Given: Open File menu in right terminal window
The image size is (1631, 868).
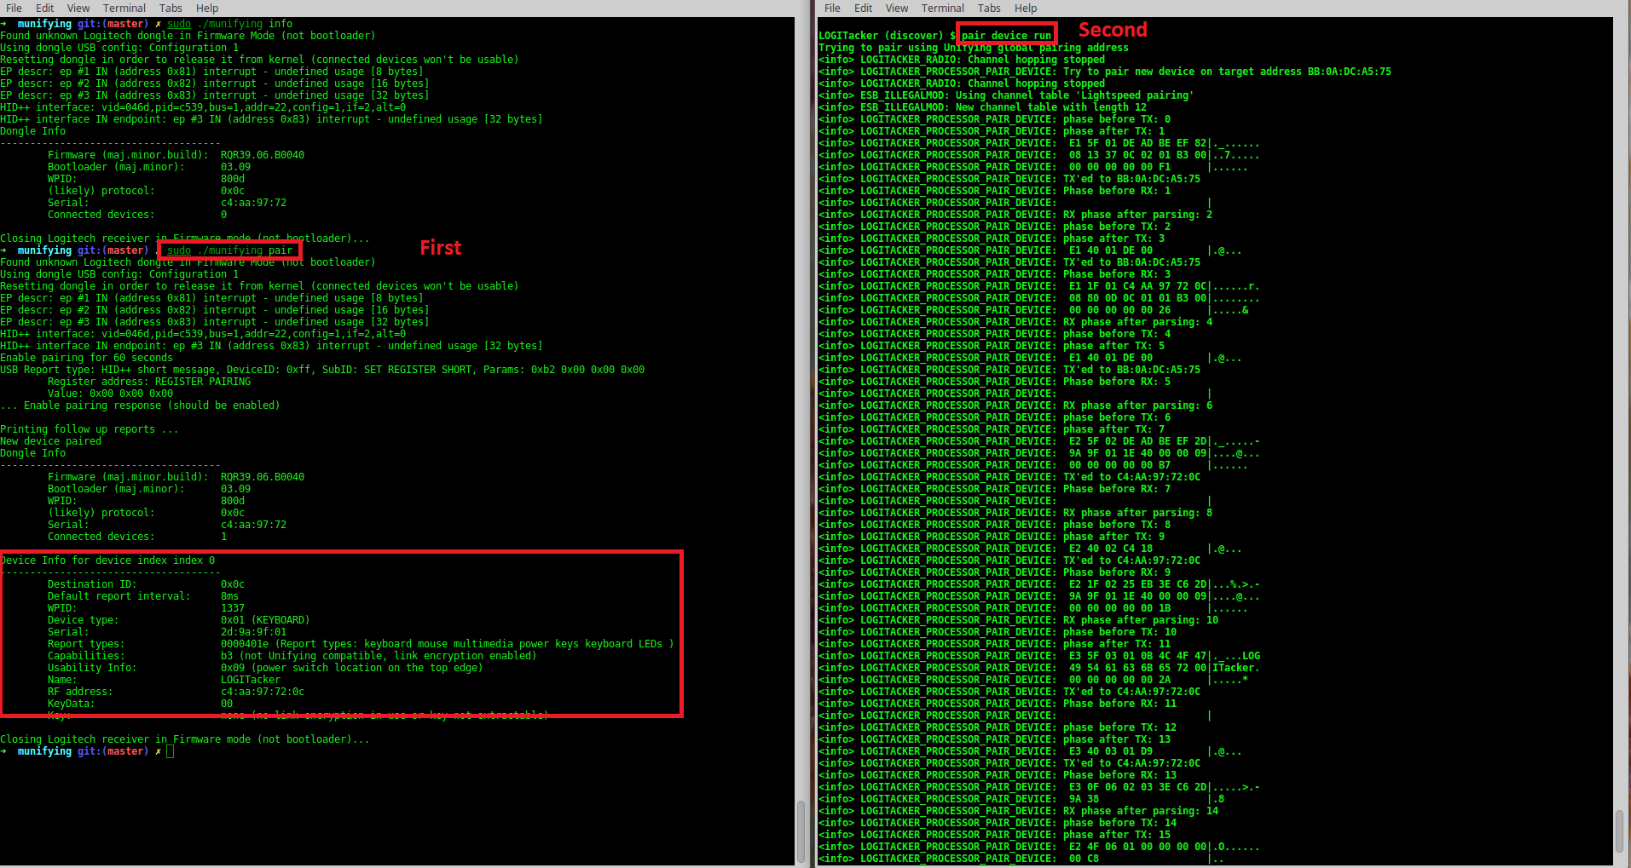Looking at the screenshot, I should [x=832, y=8].
